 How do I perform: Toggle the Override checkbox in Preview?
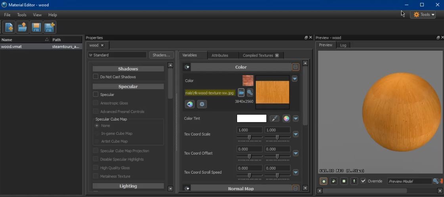click(363, 181)
